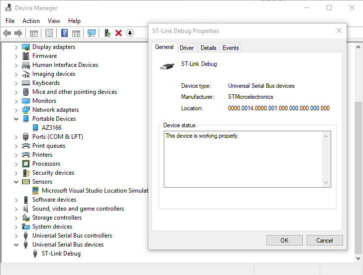Expand the Software devices node

pos(16,200)
